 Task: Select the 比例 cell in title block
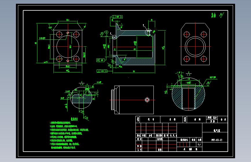(199, 140)
